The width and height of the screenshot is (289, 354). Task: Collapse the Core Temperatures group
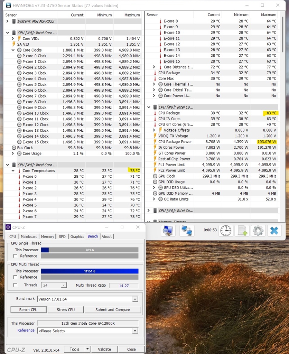[13, 171]
